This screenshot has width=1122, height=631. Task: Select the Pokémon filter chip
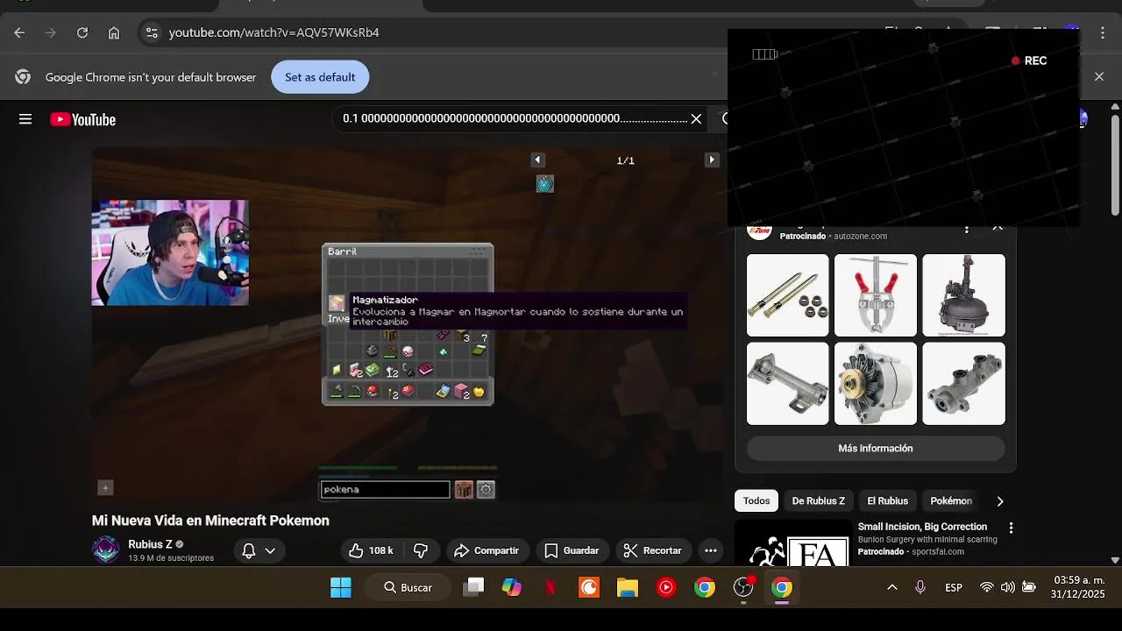[951, 501]
